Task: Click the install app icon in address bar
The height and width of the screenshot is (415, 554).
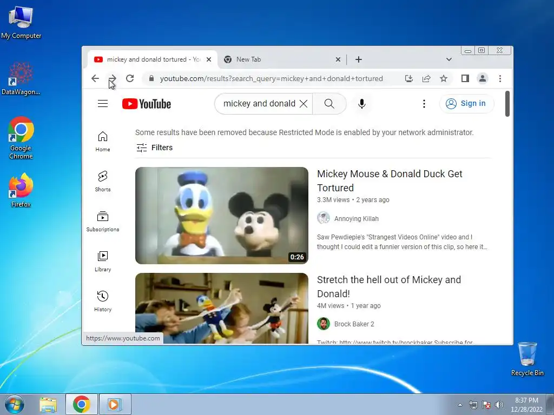Action: (409, 78)
